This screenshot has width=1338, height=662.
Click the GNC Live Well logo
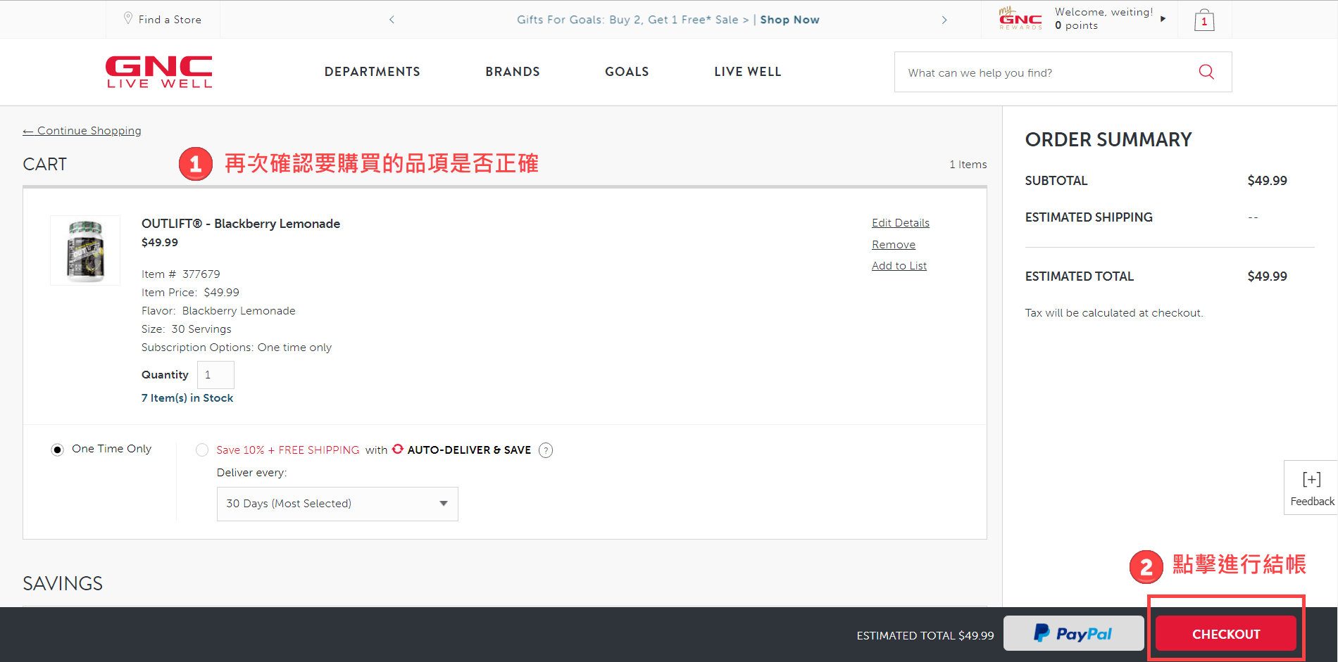click(x=158, y=72)
